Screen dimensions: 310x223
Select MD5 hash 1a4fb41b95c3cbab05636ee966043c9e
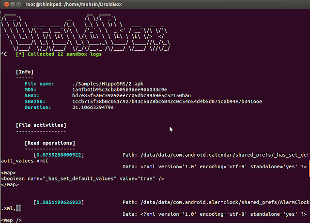click(x=120, y=89)
